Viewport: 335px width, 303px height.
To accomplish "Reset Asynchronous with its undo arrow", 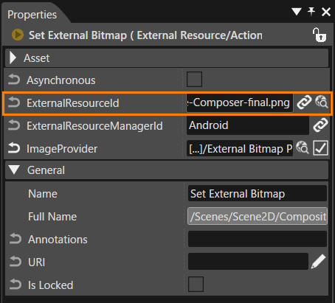I will tap(14, 80).
